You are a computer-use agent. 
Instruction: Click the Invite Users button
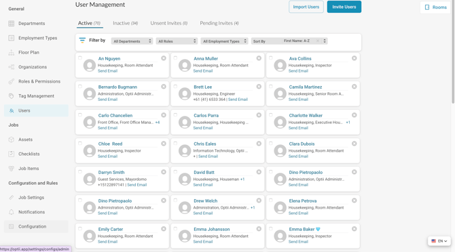(344, 7)
